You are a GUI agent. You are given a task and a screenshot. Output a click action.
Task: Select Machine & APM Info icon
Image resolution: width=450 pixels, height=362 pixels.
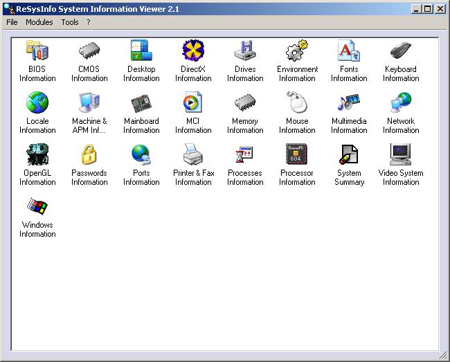[x=89, y=102]
